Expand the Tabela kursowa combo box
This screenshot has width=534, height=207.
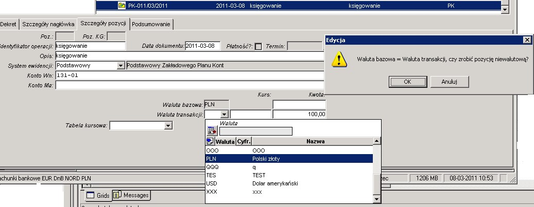[x=168, y=126]
